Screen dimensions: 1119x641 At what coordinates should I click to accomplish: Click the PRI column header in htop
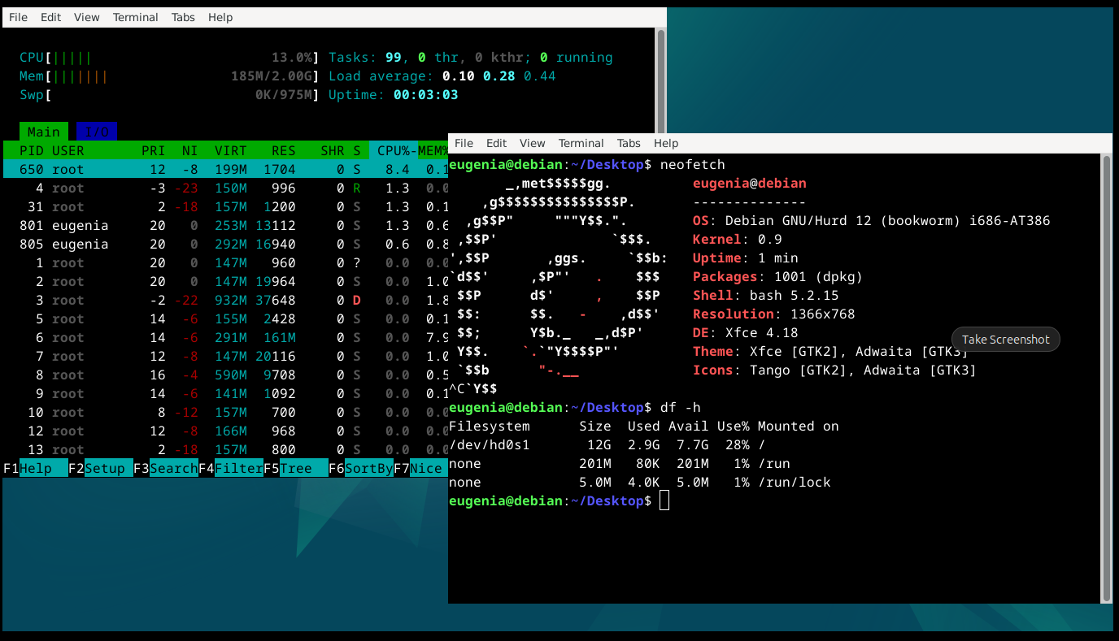click(154, 150)
